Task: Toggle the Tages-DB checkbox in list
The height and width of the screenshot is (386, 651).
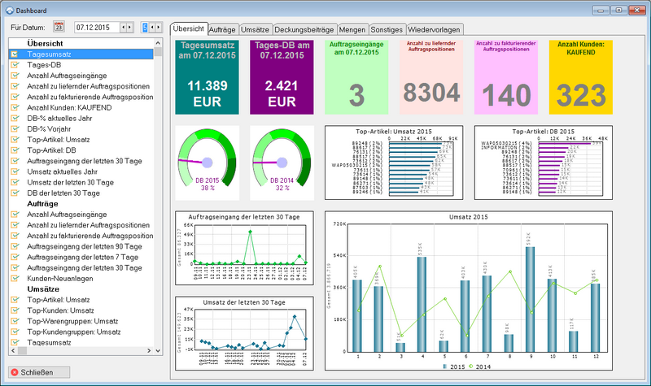Action: click(x=15, y=64)
